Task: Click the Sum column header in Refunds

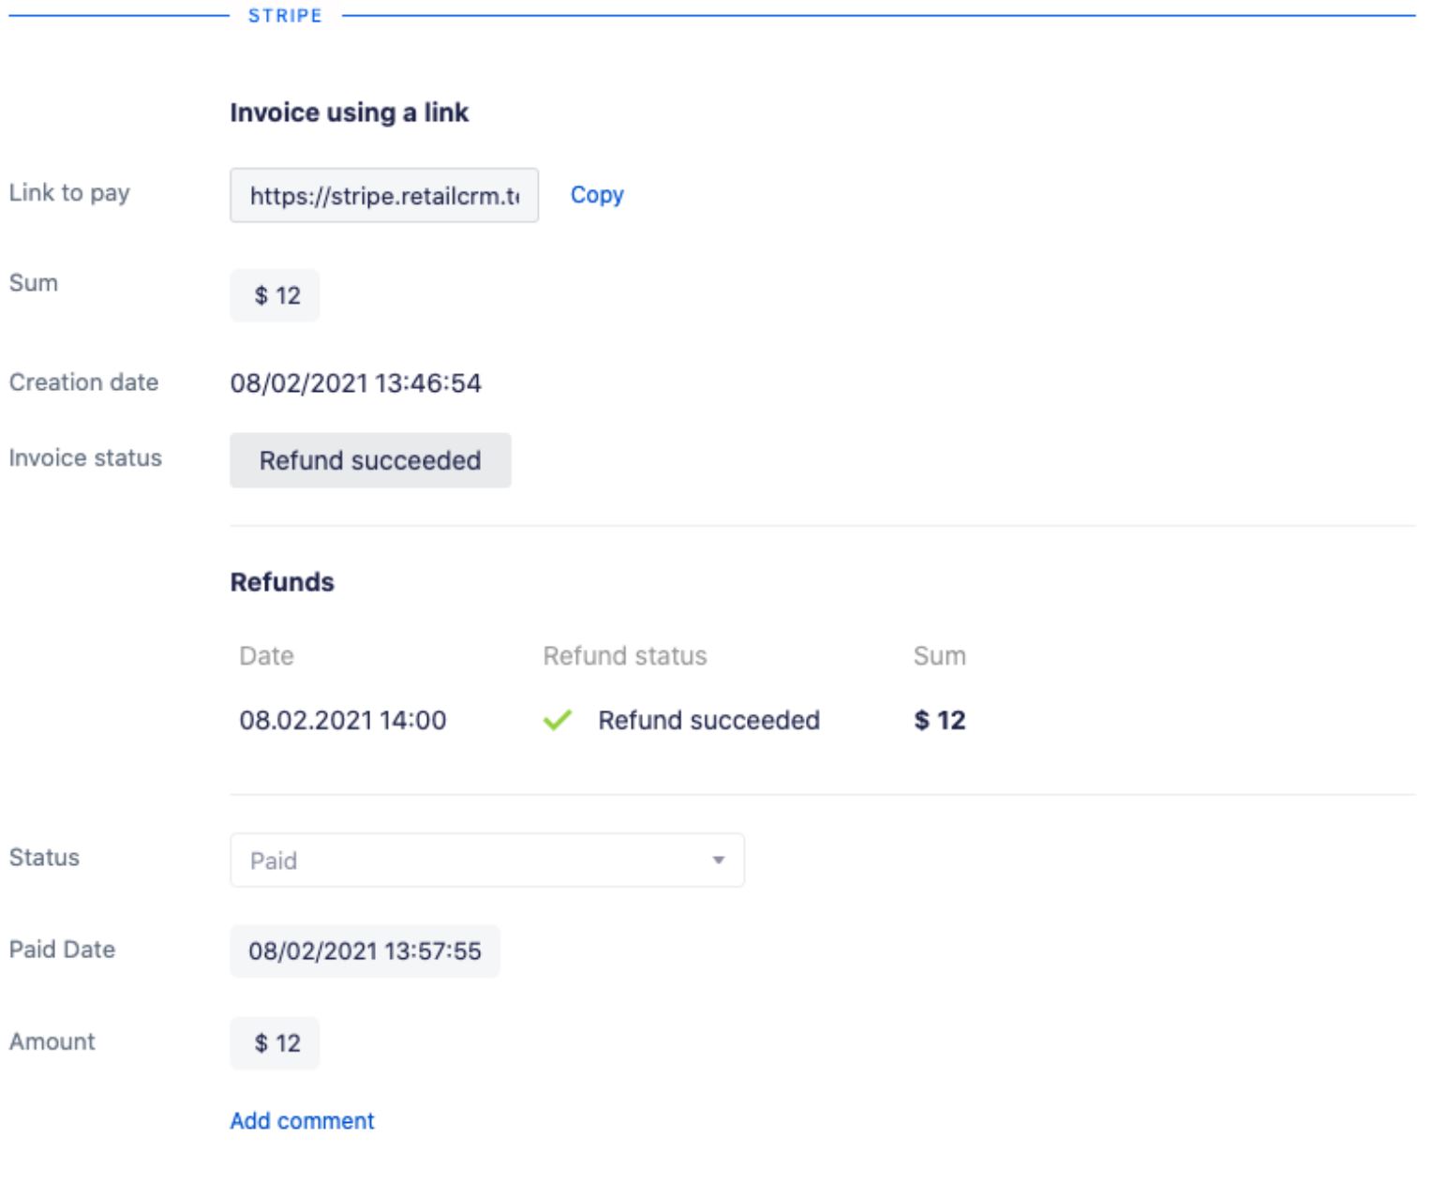Action: pyautogui.click(x=940, y=656)
